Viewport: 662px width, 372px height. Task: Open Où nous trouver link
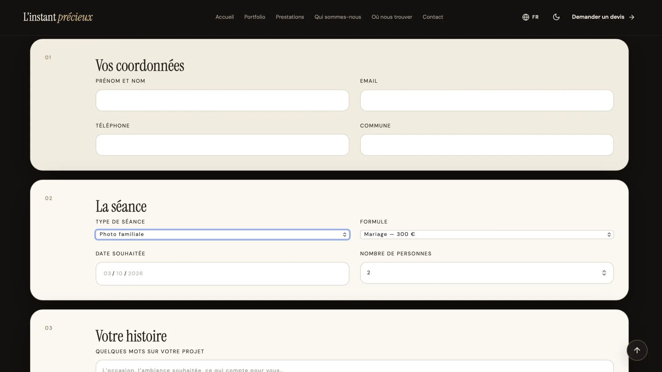coord(392,17)
